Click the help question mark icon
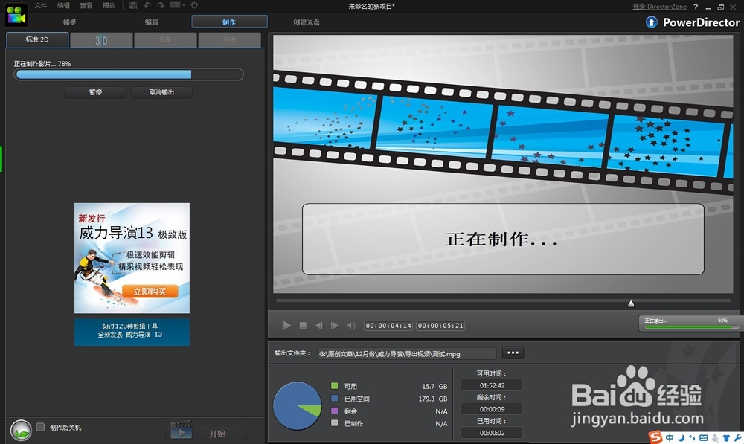This screenshot has height=444, width=744. (696, 7)
